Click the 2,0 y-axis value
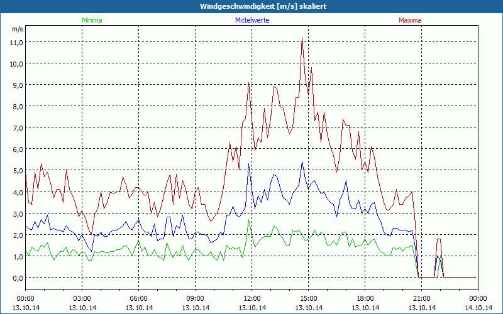The height and width of the screenshot is (314, 503). tap(19, 235)
